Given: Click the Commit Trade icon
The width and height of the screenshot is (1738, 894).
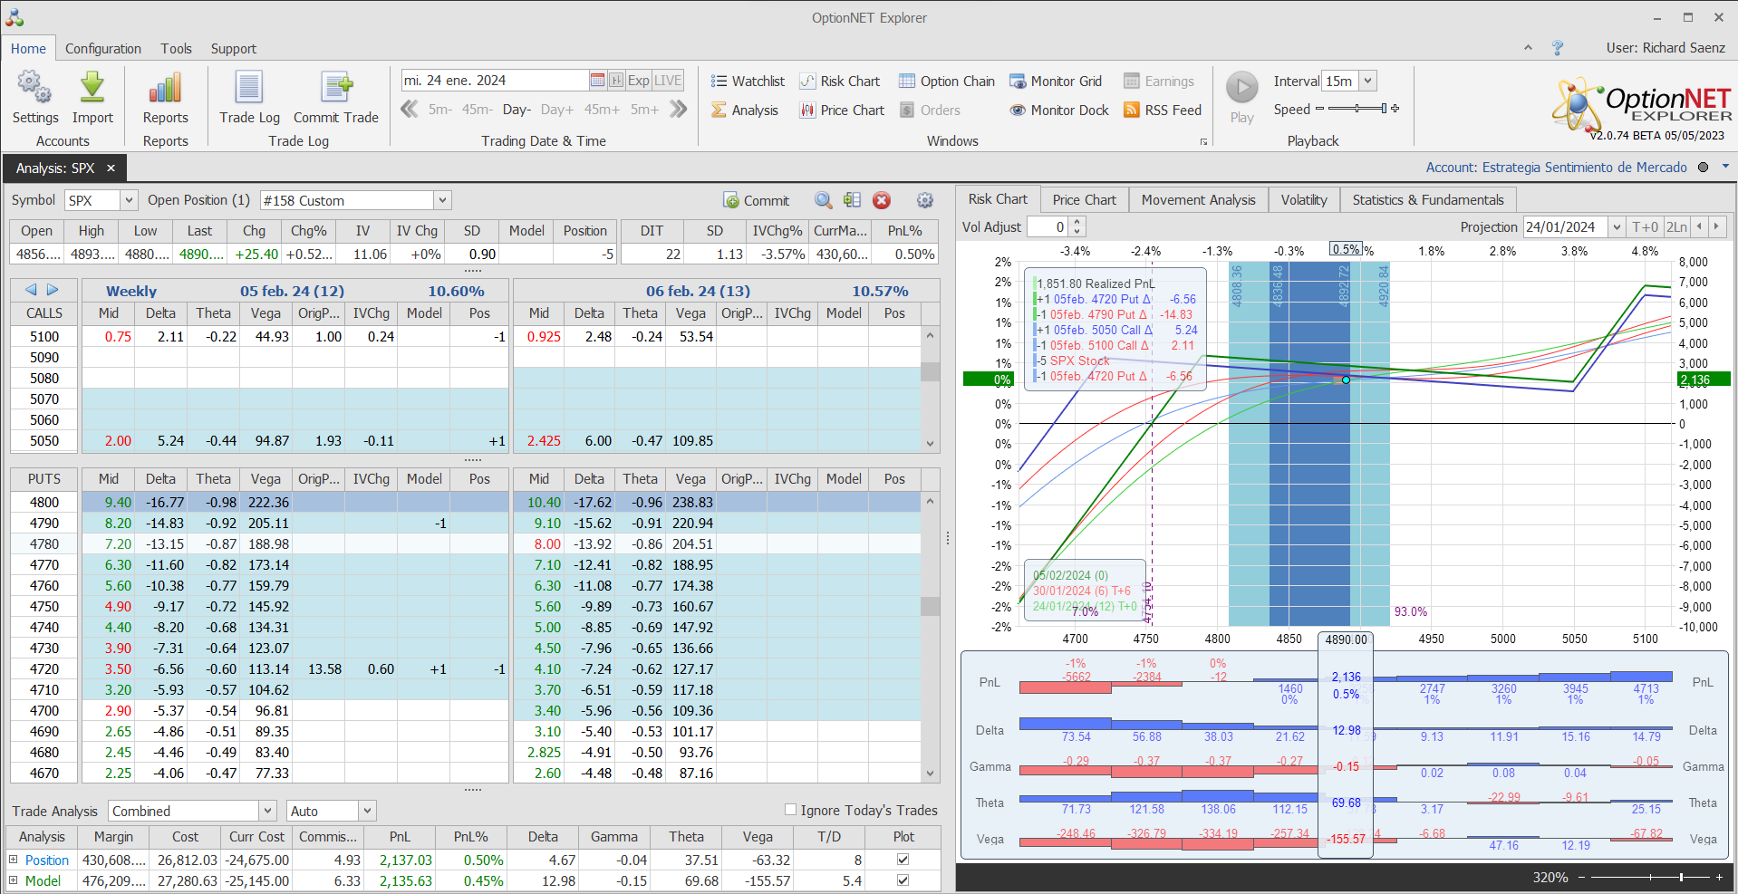Looking at the screenshot, I should click(x=336, y=89).
